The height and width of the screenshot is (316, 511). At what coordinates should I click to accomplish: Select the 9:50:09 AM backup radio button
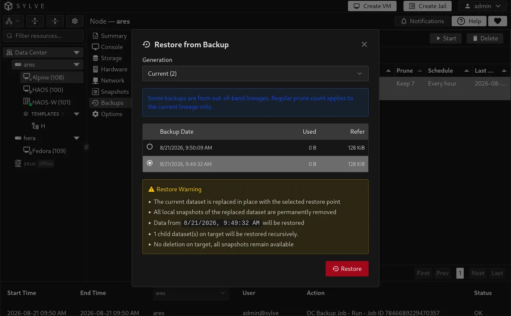[x=150, y=147]
